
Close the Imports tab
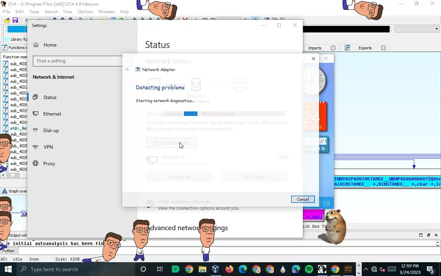tap(333, 48)
